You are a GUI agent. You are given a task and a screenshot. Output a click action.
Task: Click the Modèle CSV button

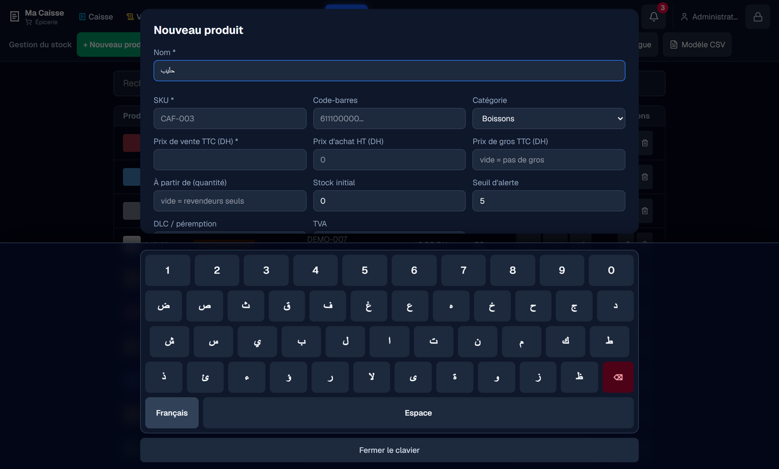[x=697, y=45]
